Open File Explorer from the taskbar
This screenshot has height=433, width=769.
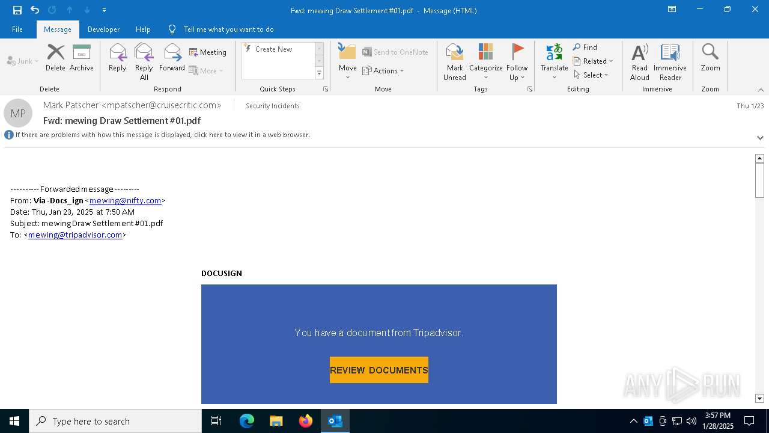276,421
